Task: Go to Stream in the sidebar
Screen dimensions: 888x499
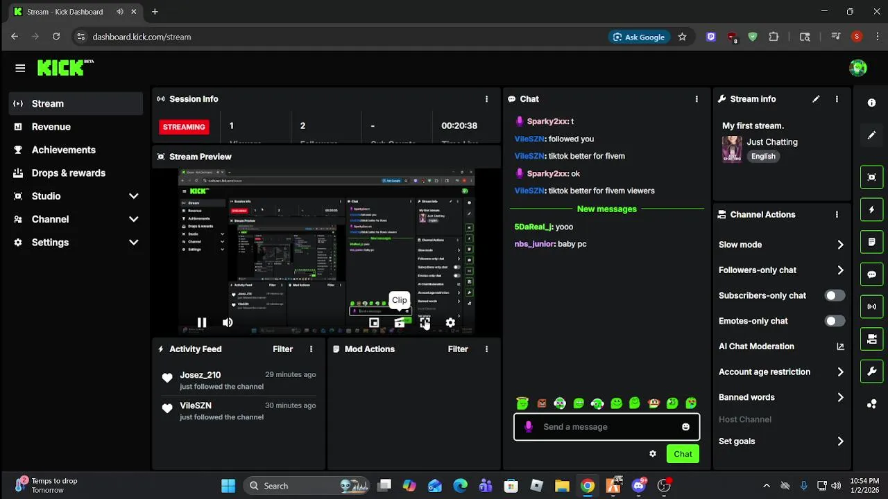Action: point(76,103)
